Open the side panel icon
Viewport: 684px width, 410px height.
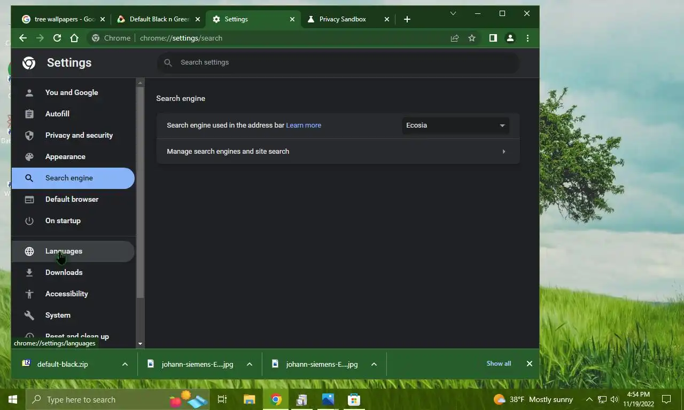[x=493, y=38]
